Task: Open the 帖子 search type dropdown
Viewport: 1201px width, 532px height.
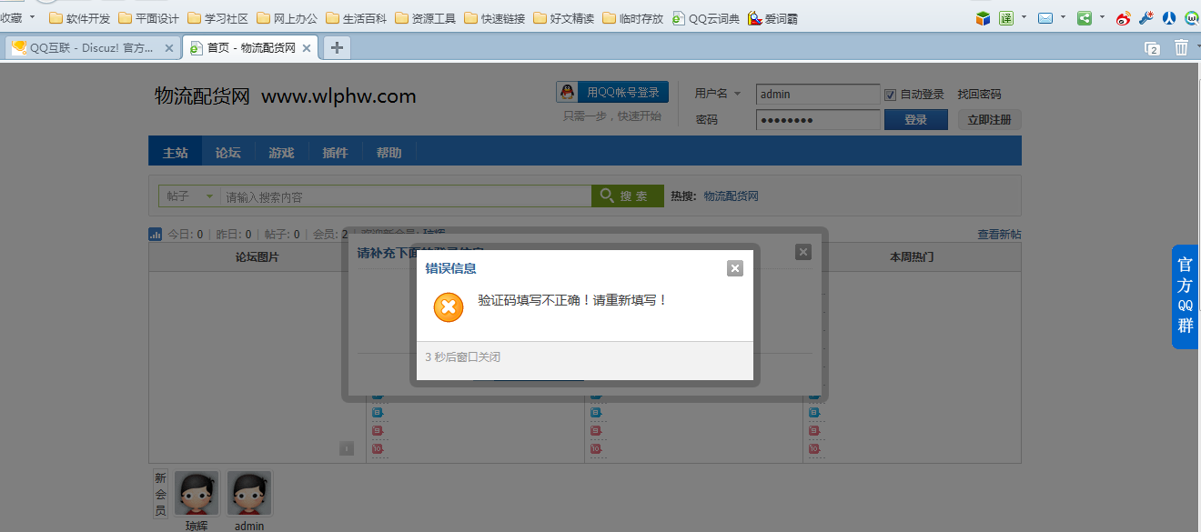Action: 190,196
